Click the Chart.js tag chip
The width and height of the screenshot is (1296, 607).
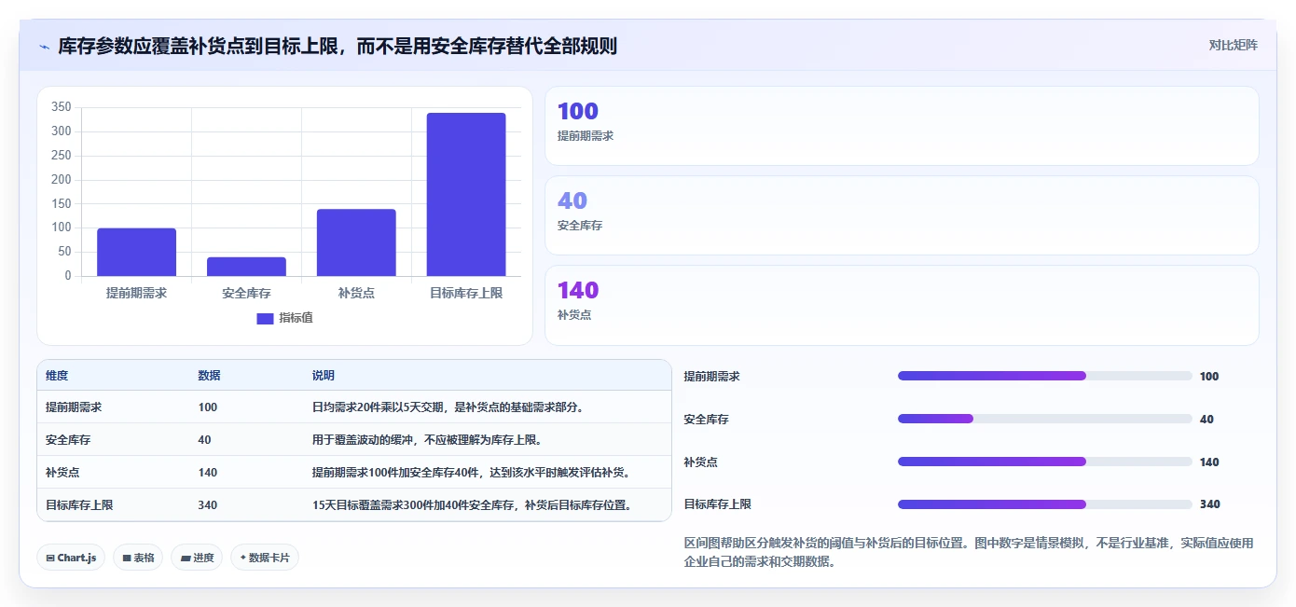click(x=71, y=558)
